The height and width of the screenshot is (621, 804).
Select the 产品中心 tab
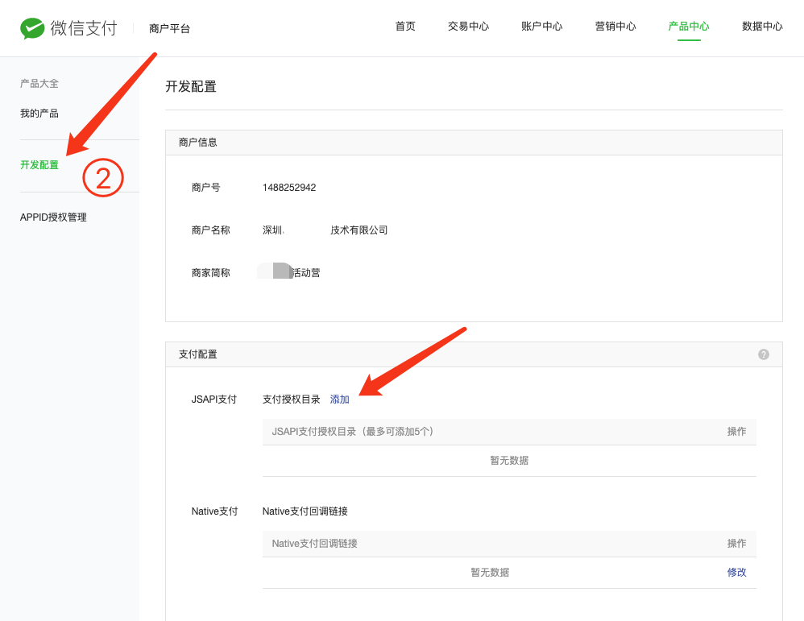coord(689,27)
